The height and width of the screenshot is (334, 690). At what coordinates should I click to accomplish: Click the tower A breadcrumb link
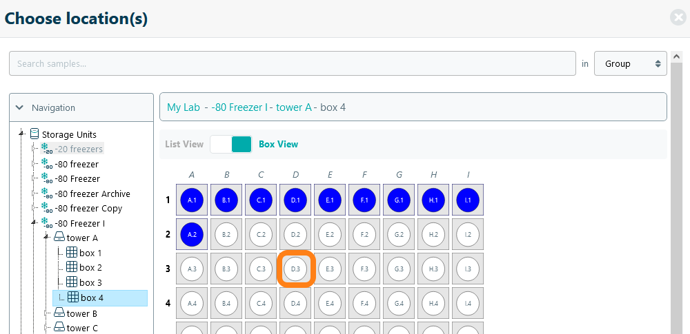294,107
